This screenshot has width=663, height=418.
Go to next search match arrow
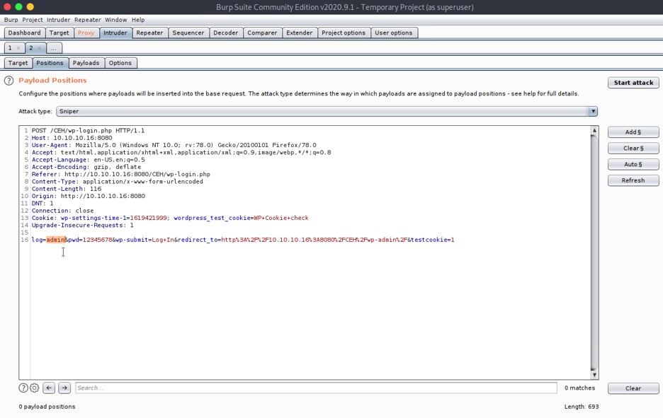pyautogui.click(x=64, y=388)
